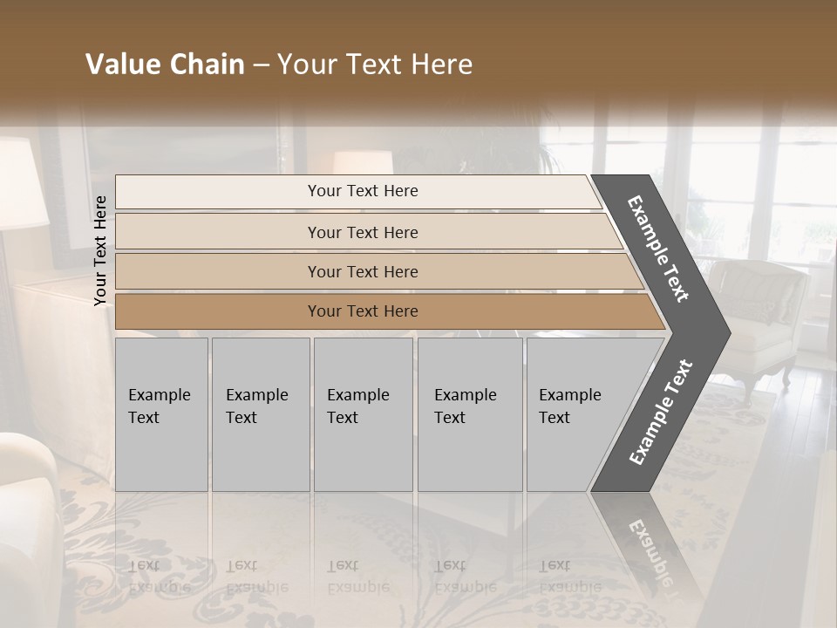Select the third gray "Example Text" box
Screen dimensions: 837x628
[362, 413]
